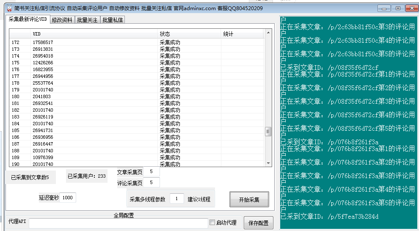Select row 183 with UID 26926119
This screenshot has width=419, height=231.
137,117
